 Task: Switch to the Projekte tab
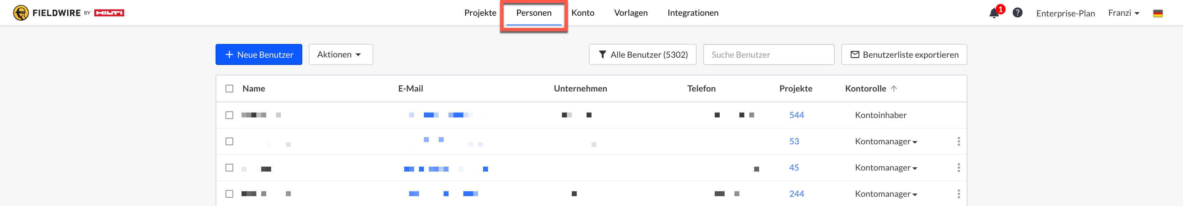pos(480,13)
